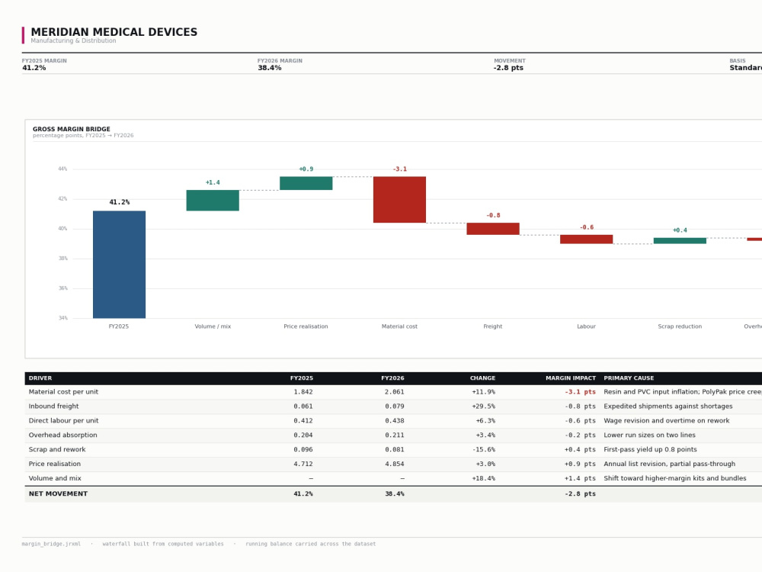Click the Freight x-axis label
Image resolution: width=762 pixels, height=572 pixels.
point(493,327)
